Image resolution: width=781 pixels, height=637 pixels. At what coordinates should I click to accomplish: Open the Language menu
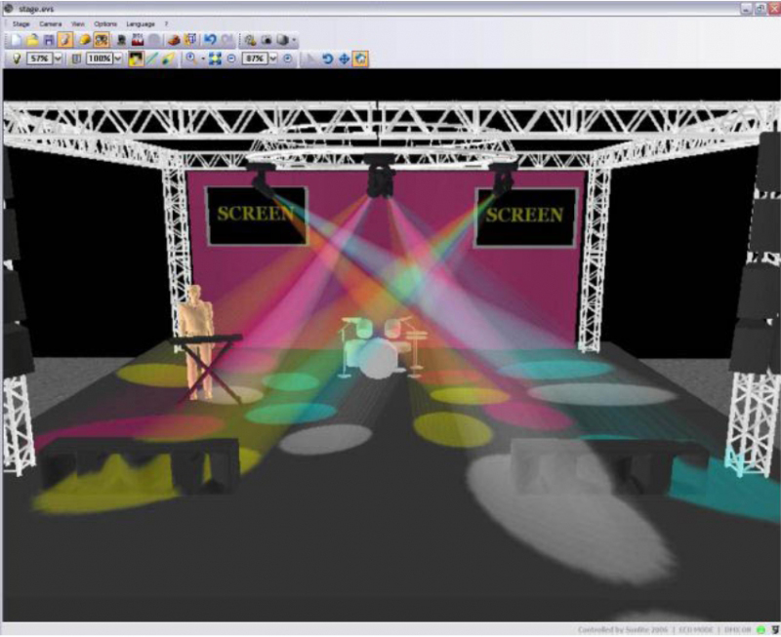140,23
